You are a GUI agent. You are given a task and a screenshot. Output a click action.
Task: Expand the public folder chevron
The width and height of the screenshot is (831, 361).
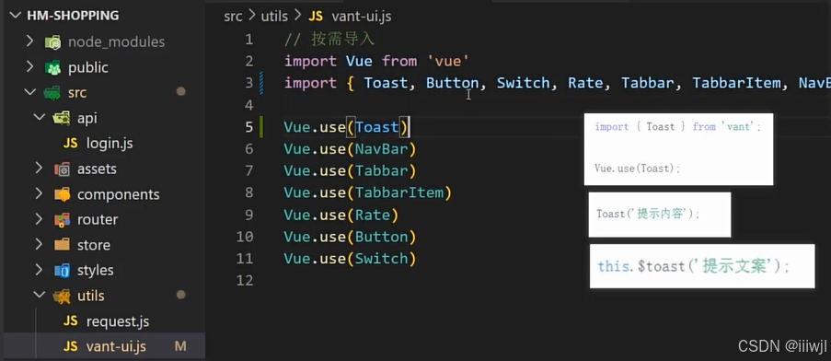coord(30,67)
